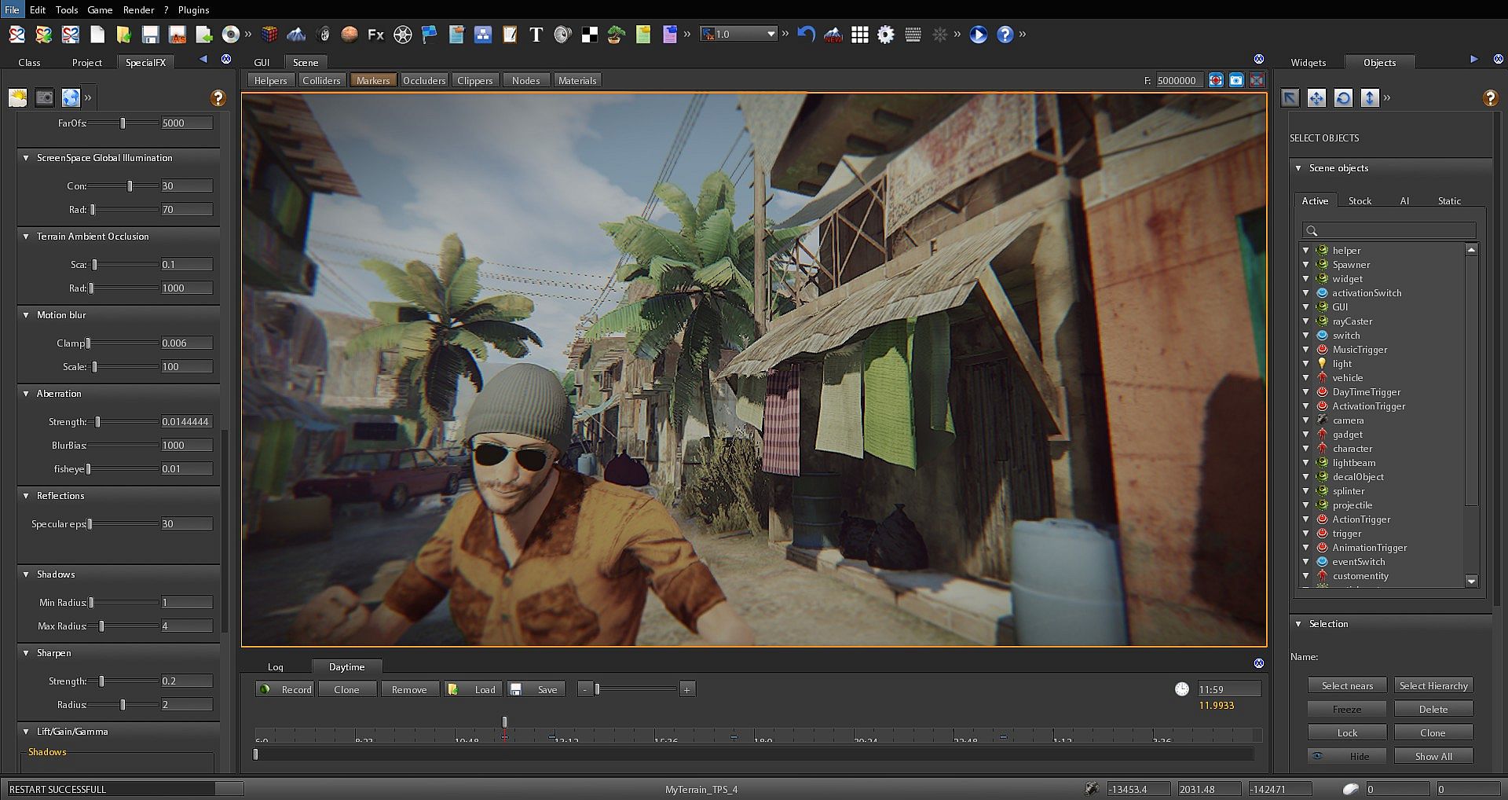The image size is (1508, 800).
Task: Click the Record daytime button
Action: pos(286,689)
